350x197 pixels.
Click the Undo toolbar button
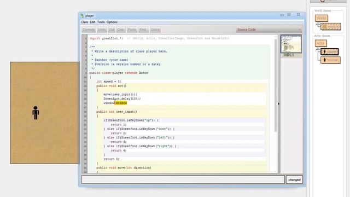tap(102, 30)
